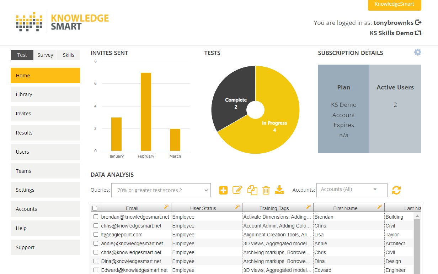The width and height of the screenshot is (438, 274).
Task: Tick the select-all checkbox in table header
Action: (95, 208)
